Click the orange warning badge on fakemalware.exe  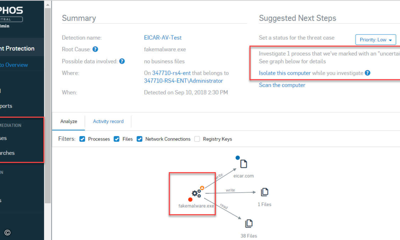tap(202, 187)
